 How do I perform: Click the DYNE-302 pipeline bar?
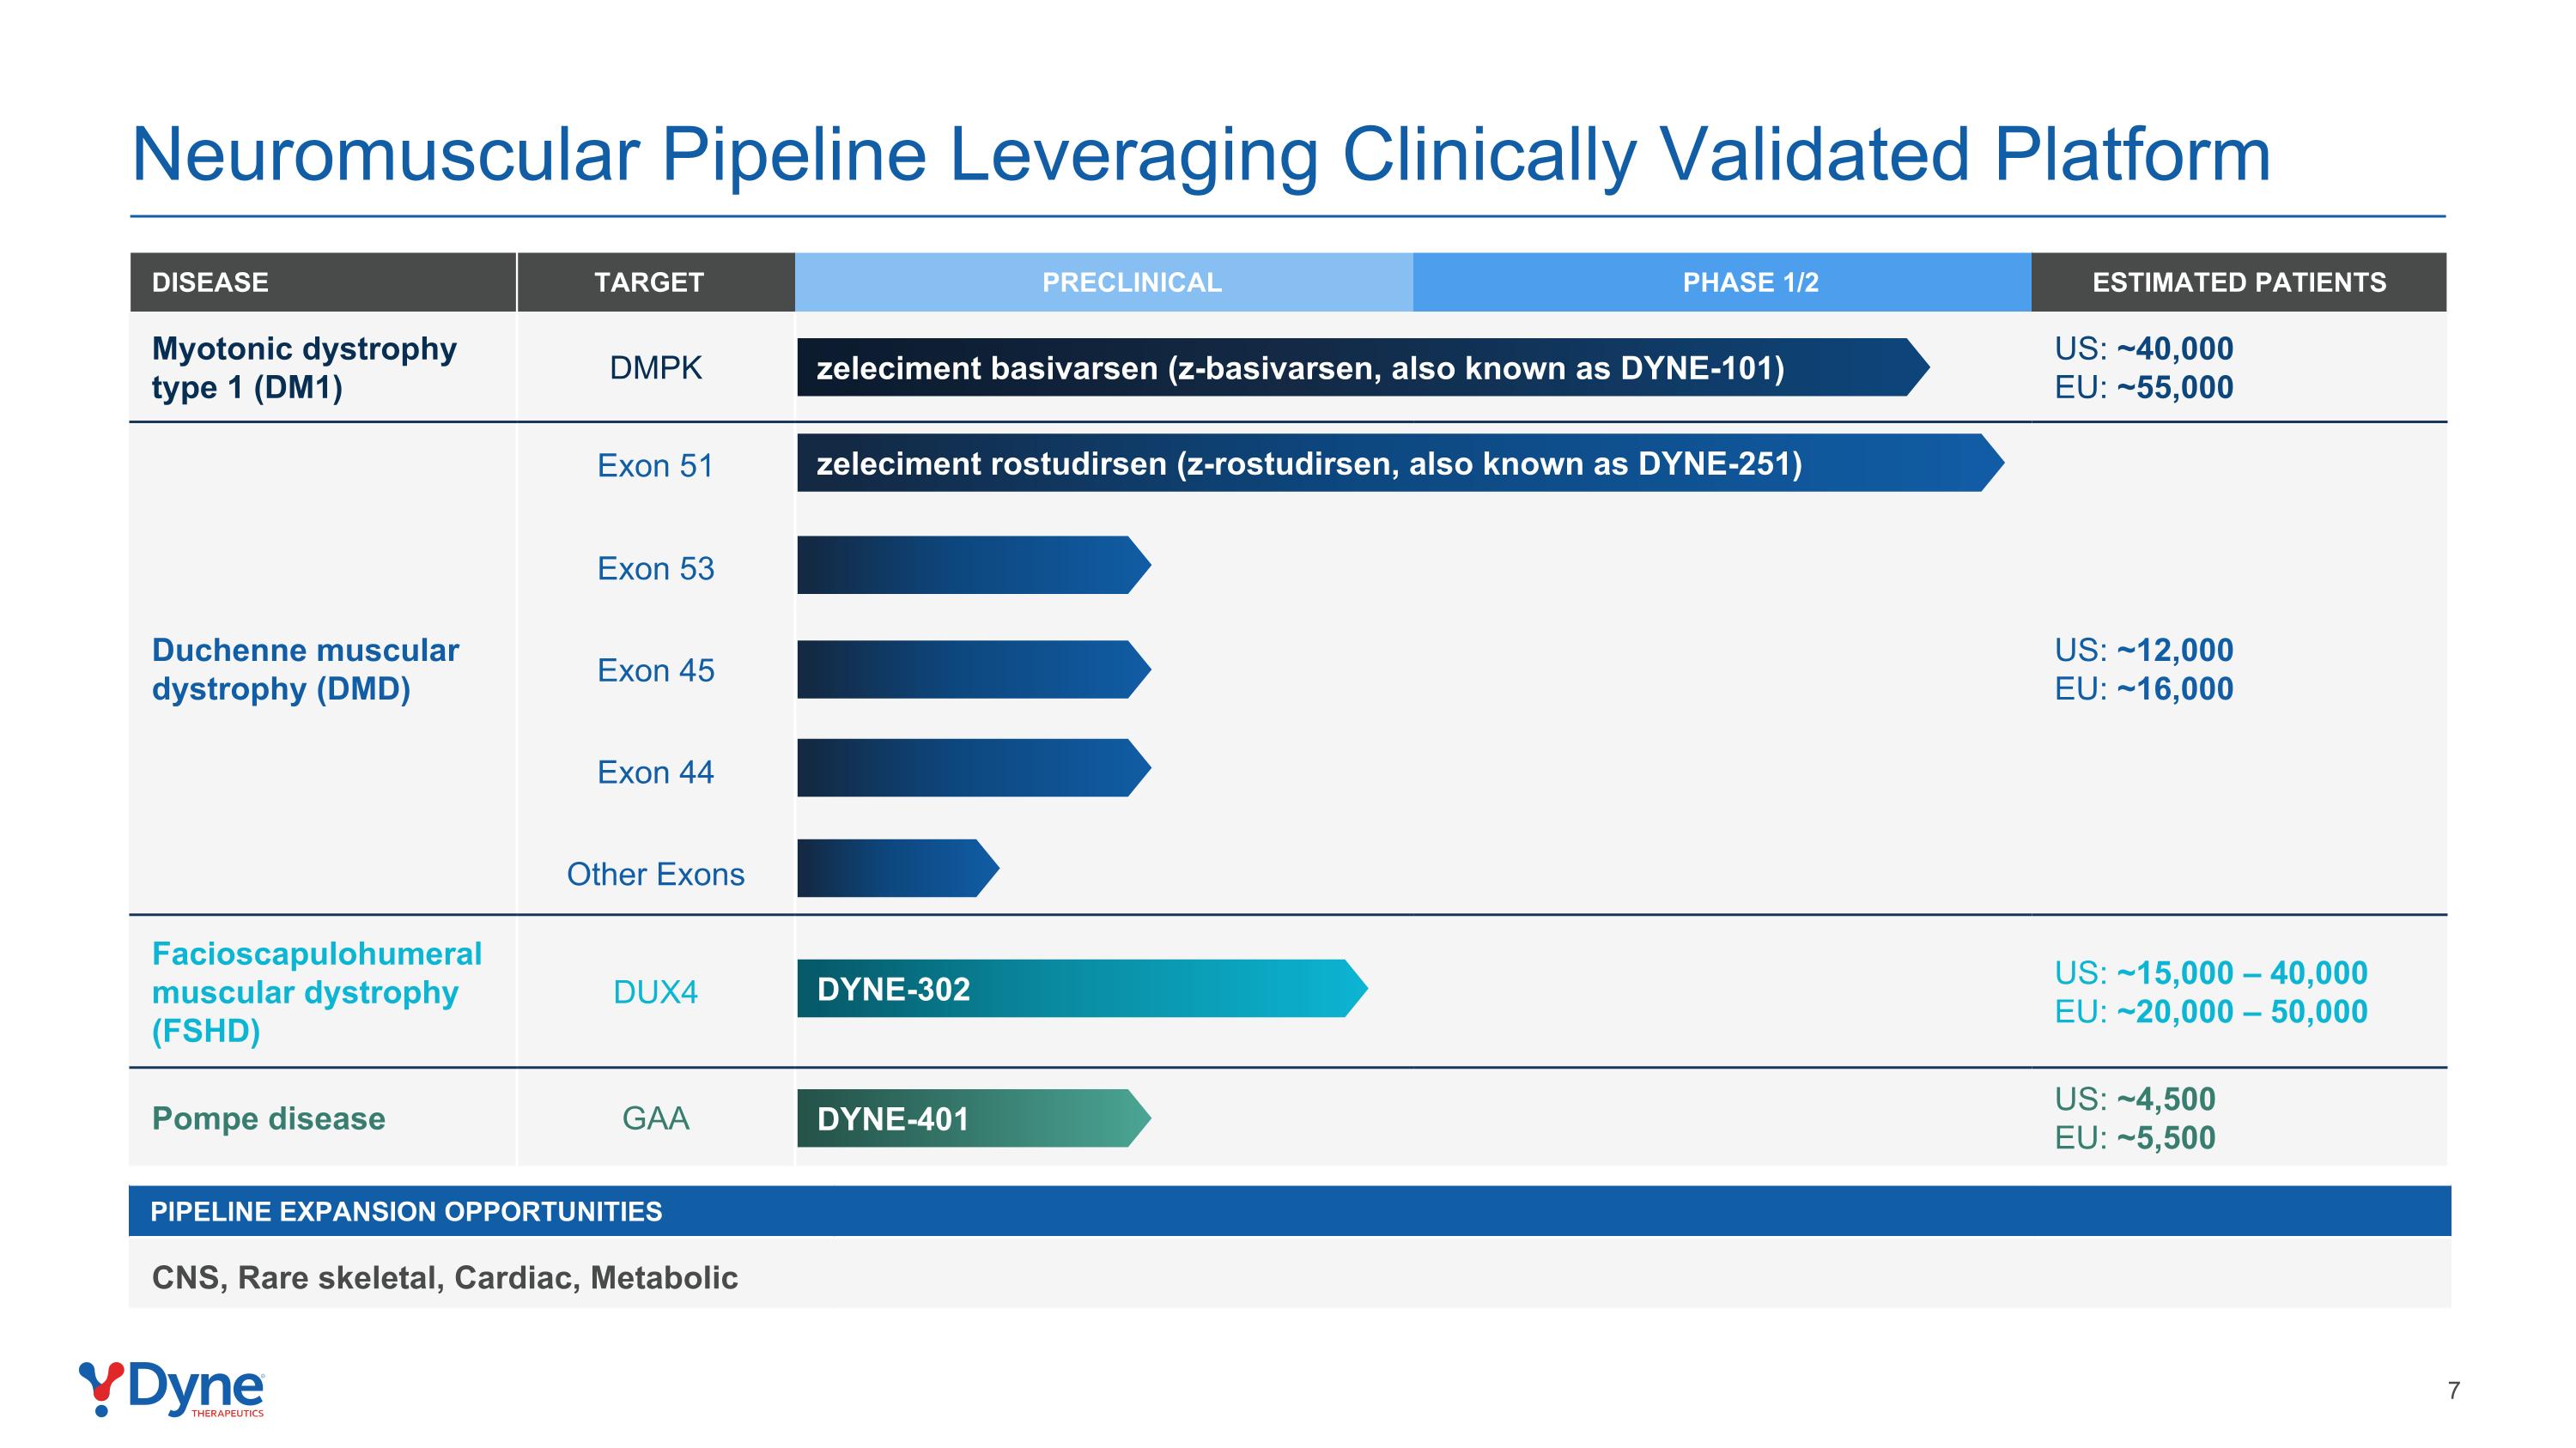1080,990
